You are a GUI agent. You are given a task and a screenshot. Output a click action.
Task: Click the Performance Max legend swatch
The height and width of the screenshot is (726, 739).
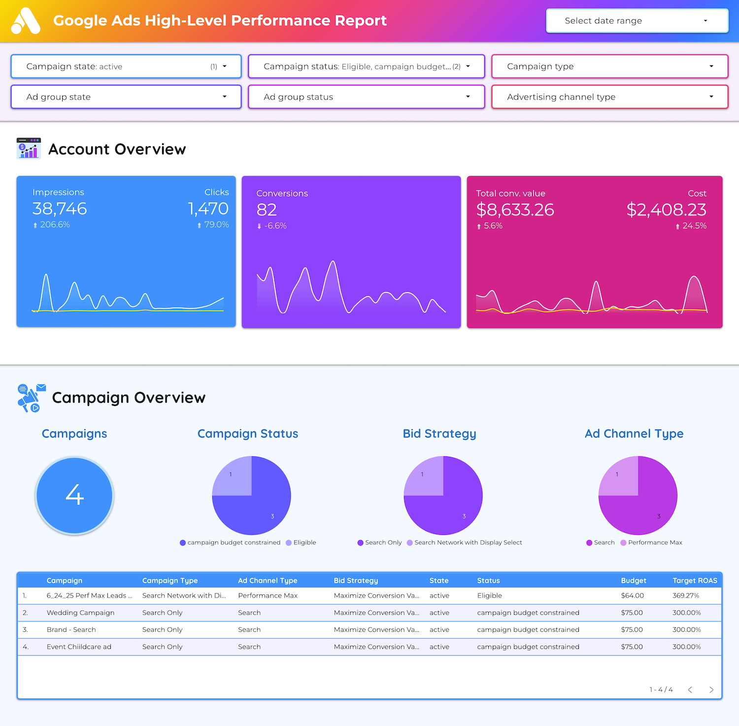[623, 543]
